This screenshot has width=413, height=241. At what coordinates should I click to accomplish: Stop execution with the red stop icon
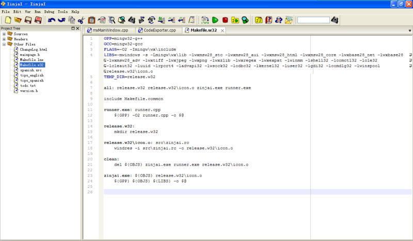click(225, 20)
